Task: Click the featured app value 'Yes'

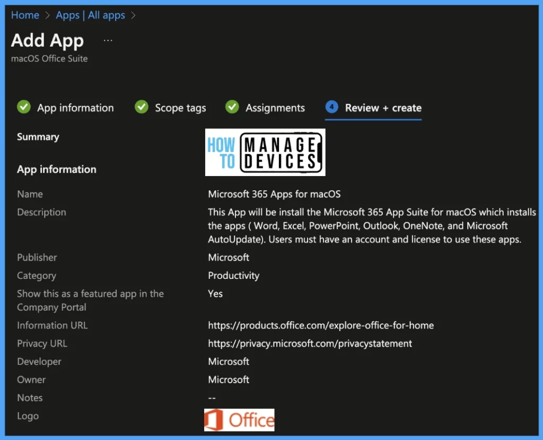Action: click(x=215, y=294)
